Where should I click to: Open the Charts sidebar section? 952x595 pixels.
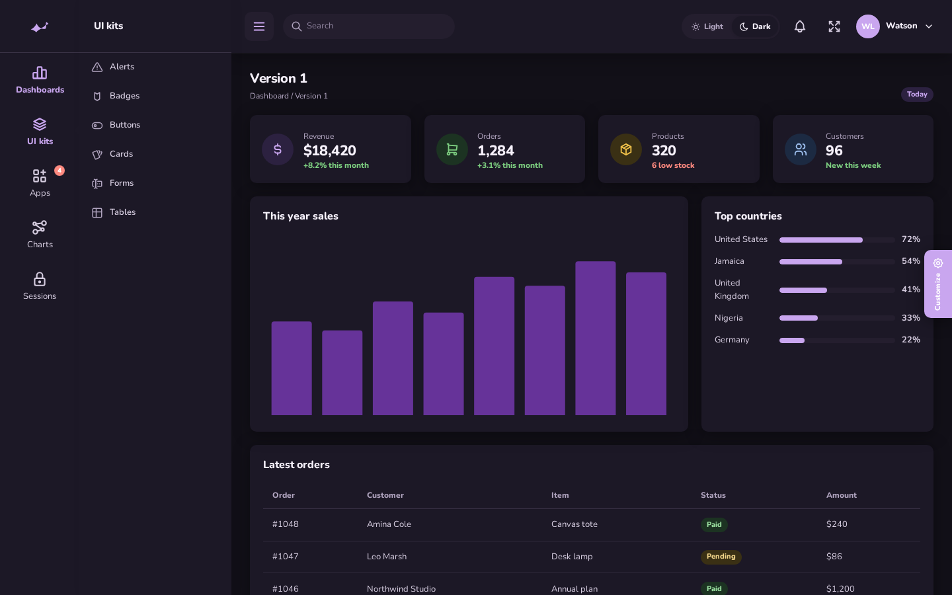40,235
